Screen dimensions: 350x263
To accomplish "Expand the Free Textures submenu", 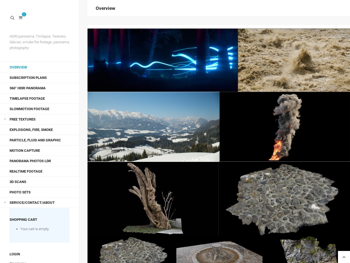I will (x=5, y=119).
